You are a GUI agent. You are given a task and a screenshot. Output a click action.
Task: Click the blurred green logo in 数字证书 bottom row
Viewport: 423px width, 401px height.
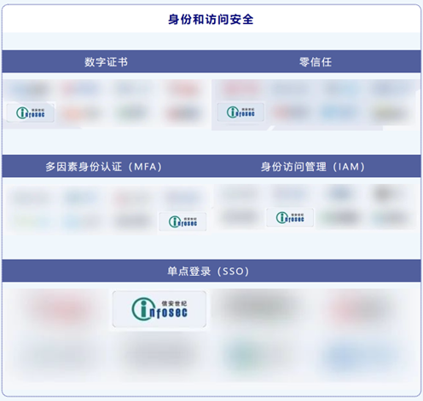(130, 113)
